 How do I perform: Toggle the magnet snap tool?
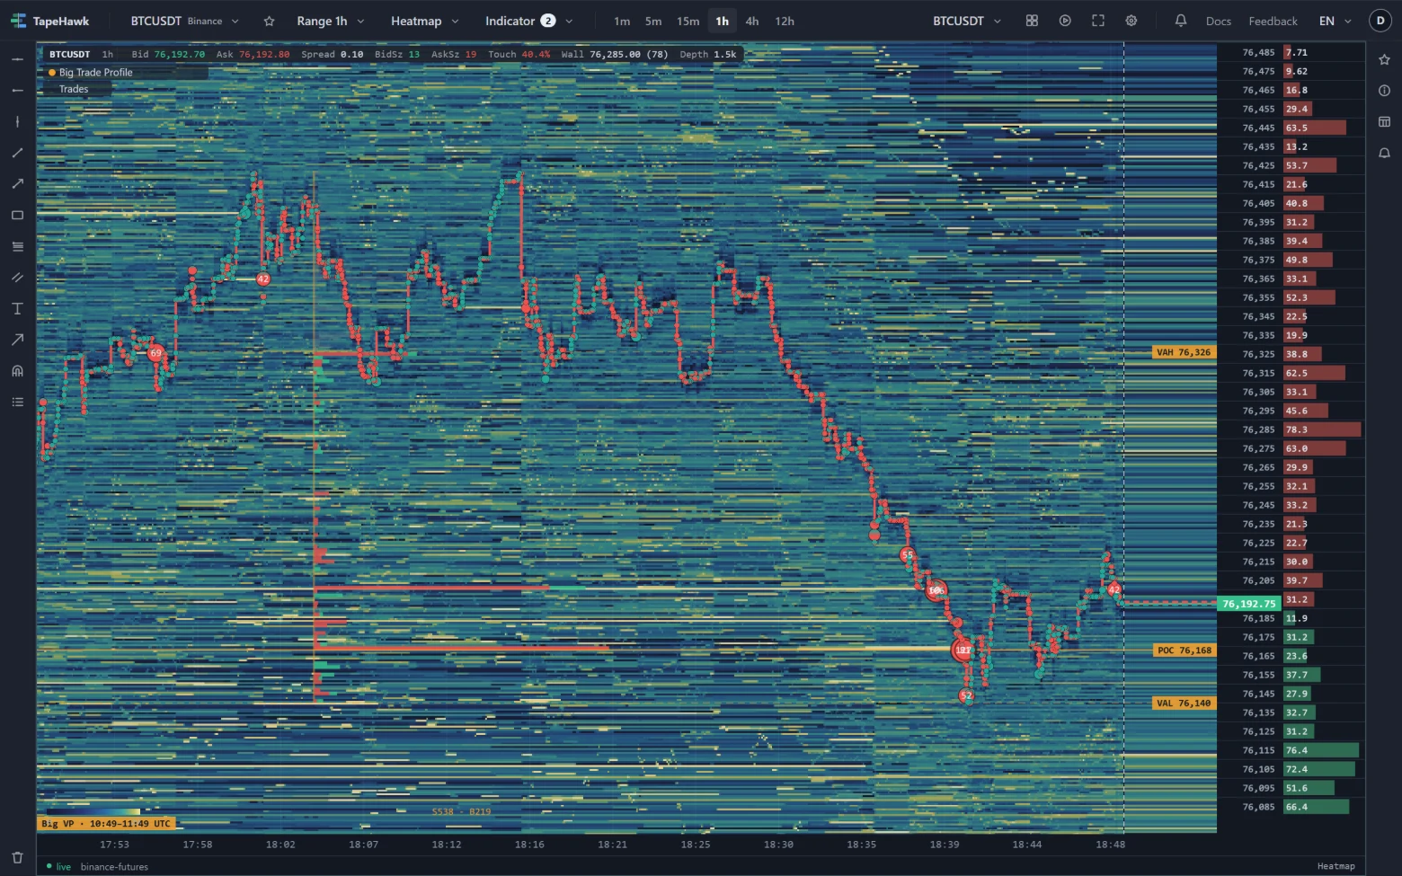[17, 371]
